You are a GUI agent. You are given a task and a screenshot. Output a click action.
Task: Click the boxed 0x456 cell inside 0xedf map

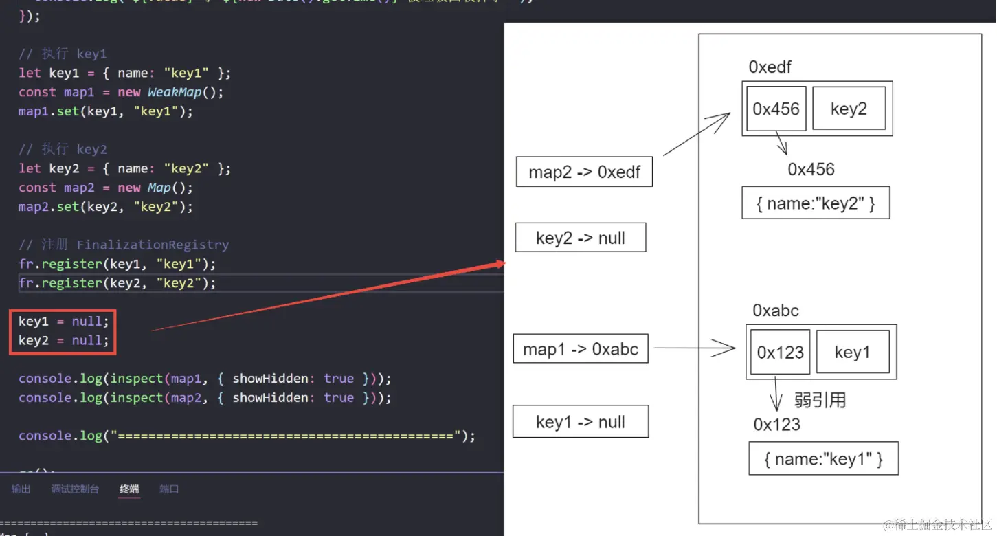coord(776,109)
